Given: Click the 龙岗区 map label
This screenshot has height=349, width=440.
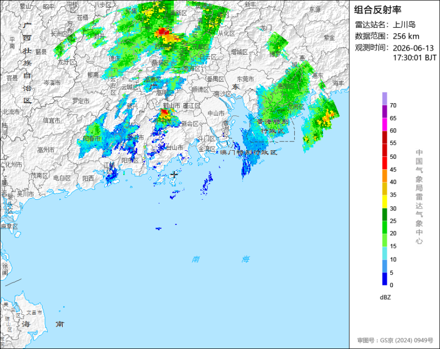Looking at the screenshot, I should [296, 107].
